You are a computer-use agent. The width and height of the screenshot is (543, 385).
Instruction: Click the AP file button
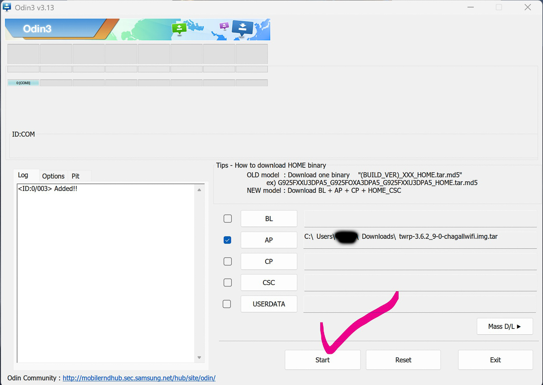269,240
